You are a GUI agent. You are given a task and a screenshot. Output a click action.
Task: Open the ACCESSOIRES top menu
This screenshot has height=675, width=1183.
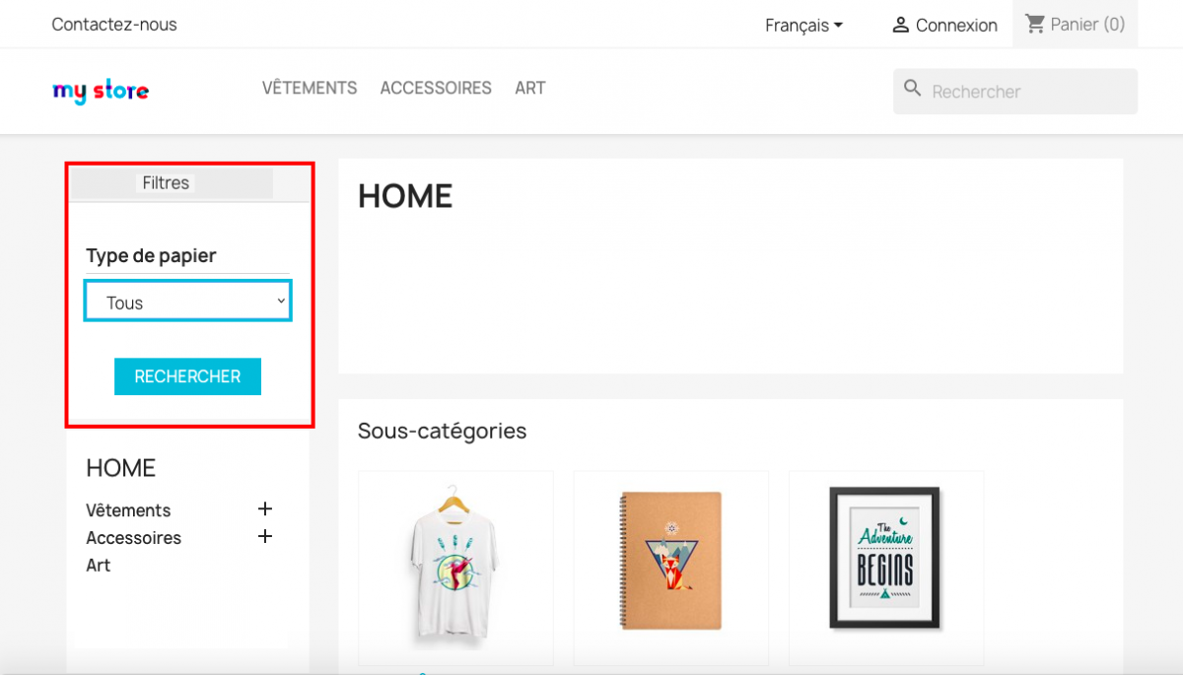[x=436, y=88]
